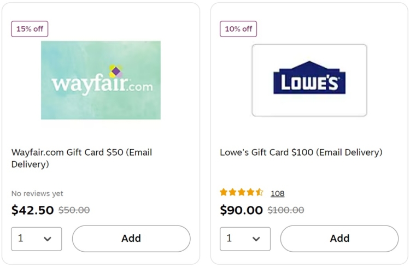Add the Wayfair gift card to the cart
The image size is (410, 267).
click(x=131, y=239)
